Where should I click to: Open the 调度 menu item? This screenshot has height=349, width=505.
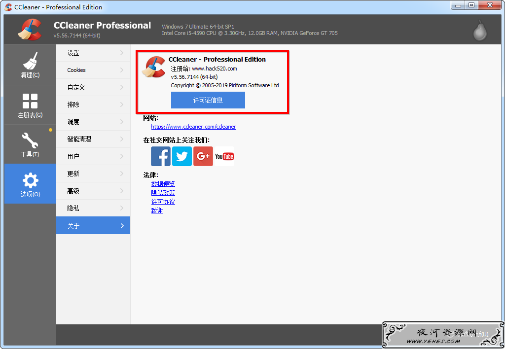pos(93,122)
